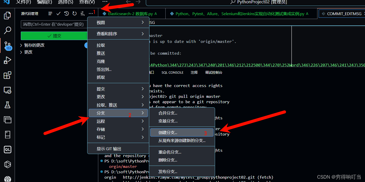Image resolution: width=365 pixels, height=182 pixels.
Task: Open the Run and Debug view
Action: (x=7, y=60)
